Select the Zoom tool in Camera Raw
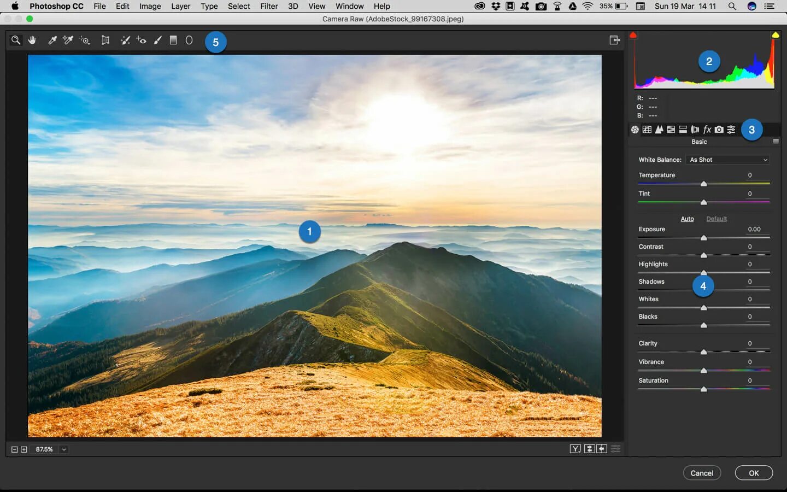 tap(16, 40)
